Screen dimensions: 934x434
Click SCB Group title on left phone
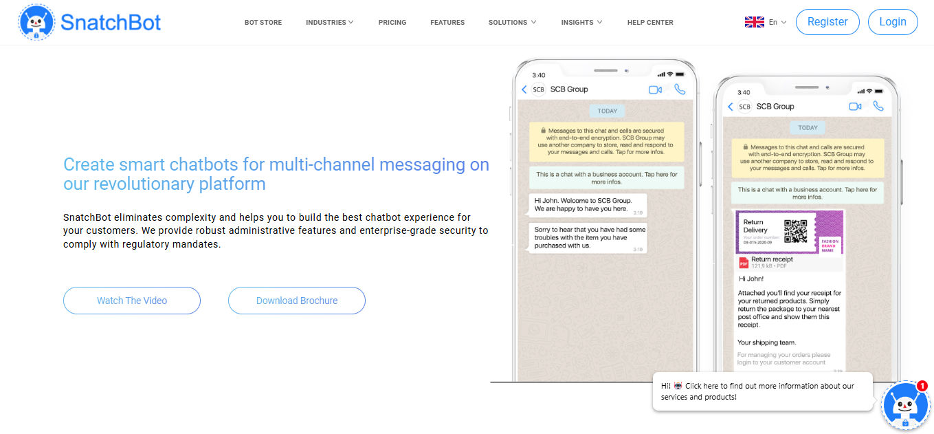pyautogui.click(x=569, y=89)
